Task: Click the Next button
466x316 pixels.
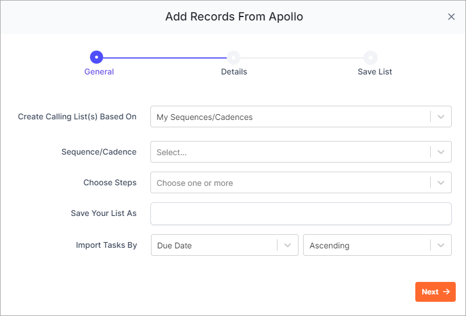Action: pyautogui.click(x=435, y=292)
